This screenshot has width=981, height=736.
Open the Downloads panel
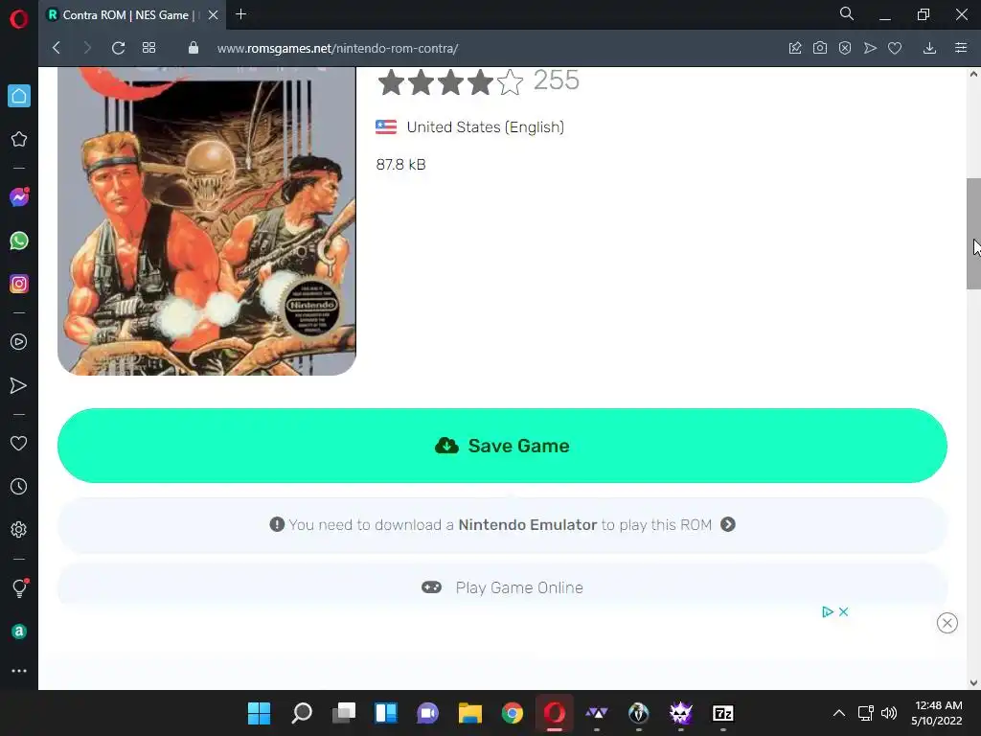click(929, 48)
